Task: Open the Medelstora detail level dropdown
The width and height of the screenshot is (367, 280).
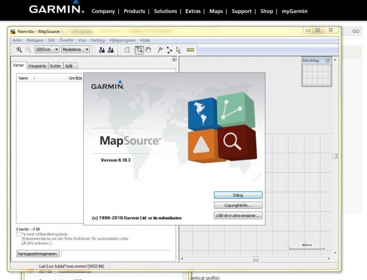Action: point(76,50)
